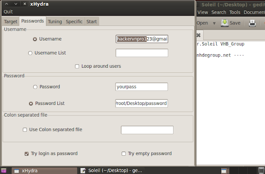Switch to the Target tab
This screenshot has height=174, width=265.
(10, 21)
